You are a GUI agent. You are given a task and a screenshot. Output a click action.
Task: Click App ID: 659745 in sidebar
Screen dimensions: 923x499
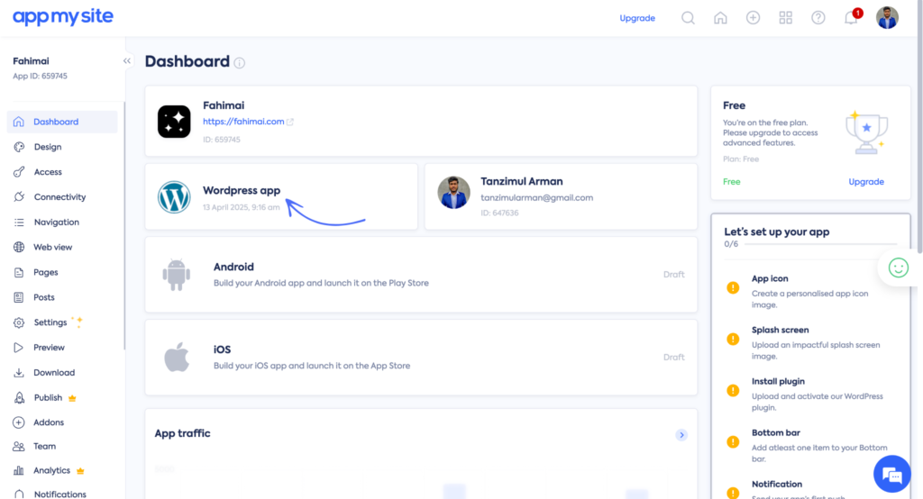(40, 76)
